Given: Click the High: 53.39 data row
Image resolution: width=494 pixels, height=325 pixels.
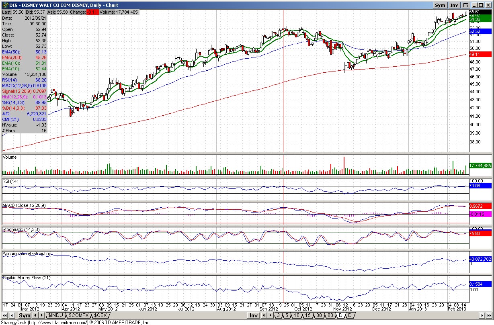Looking at the screenshot, I should pyautogui.click(x=25, y=41).
